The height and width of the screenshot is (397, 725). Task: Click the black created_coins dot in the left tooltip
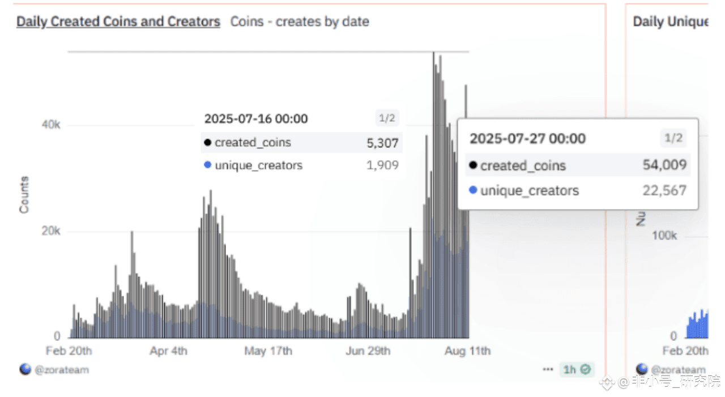coord(207,143)
